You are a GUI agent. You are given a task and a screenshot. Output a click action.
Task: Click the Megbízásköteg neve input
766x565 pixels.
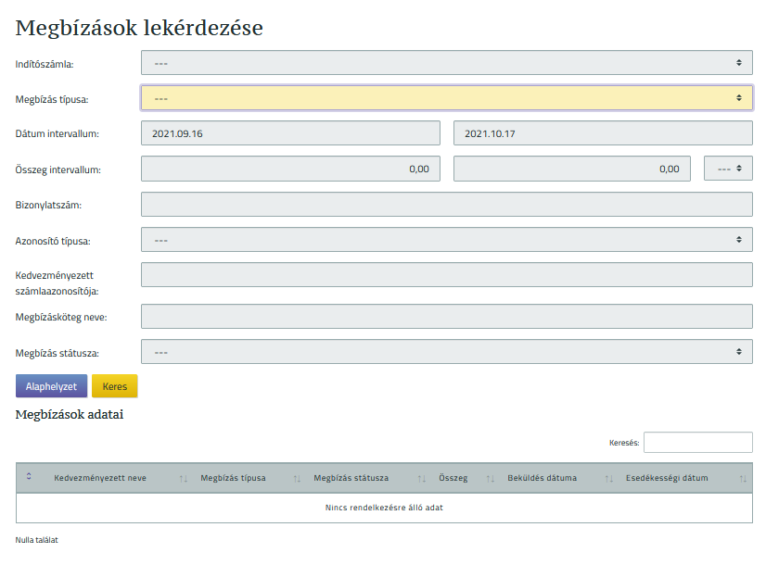tap(446, 316)
